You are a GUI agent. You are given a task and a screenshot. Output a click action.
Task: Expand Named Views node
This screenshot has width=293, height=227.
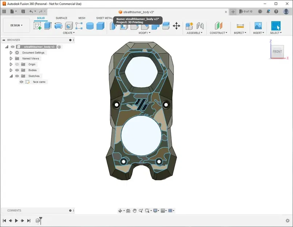[11, 58]
